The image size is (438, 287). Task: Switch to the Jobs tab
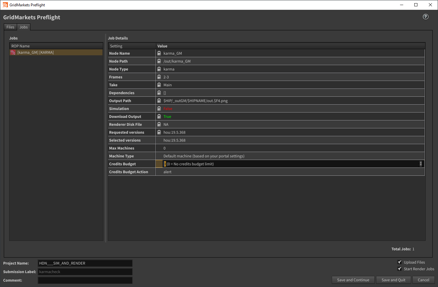pos(24,27)
